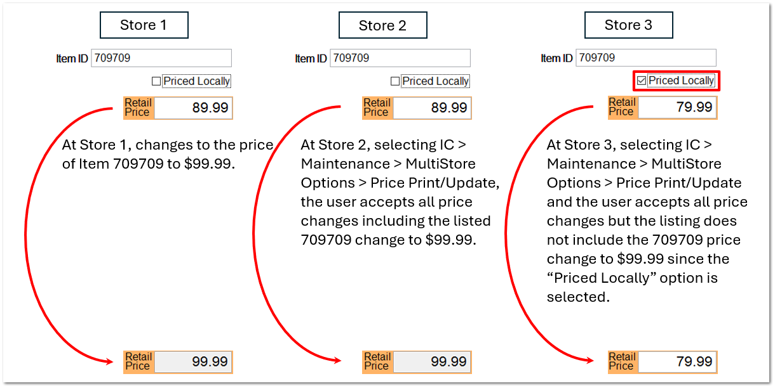Select the Store 2 header label
The image size is (775, 388).
[382, 25]
